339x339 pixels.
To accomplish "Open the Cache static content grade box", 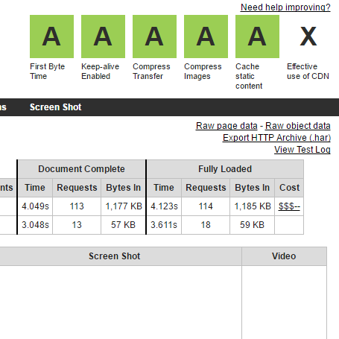I will (x=257, y=37).
